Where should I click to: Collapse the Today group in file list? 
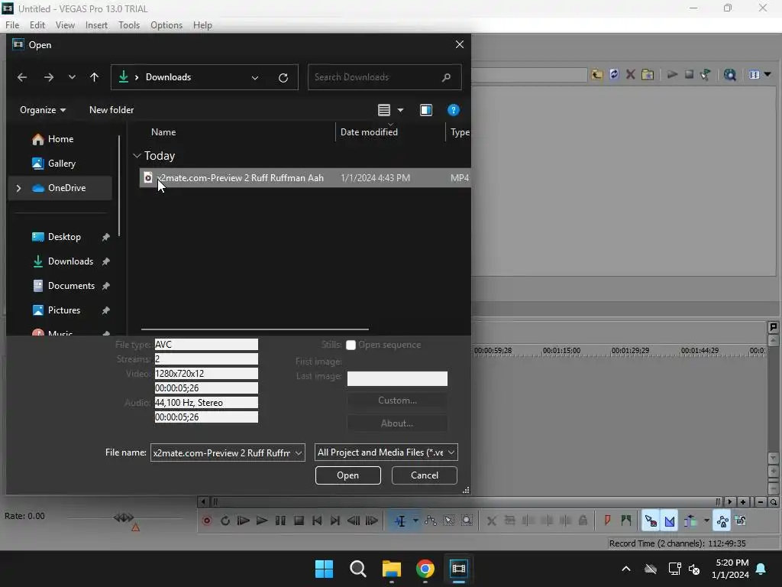click(137, 156)
